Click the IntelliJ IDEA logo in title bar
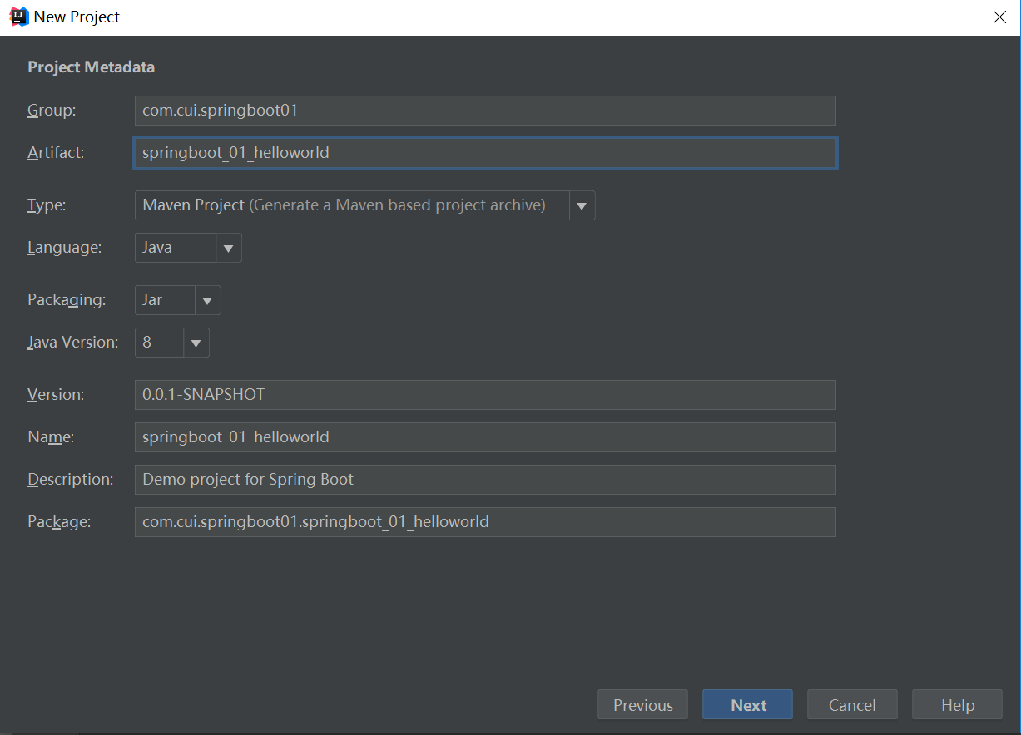 coord(18,17)
